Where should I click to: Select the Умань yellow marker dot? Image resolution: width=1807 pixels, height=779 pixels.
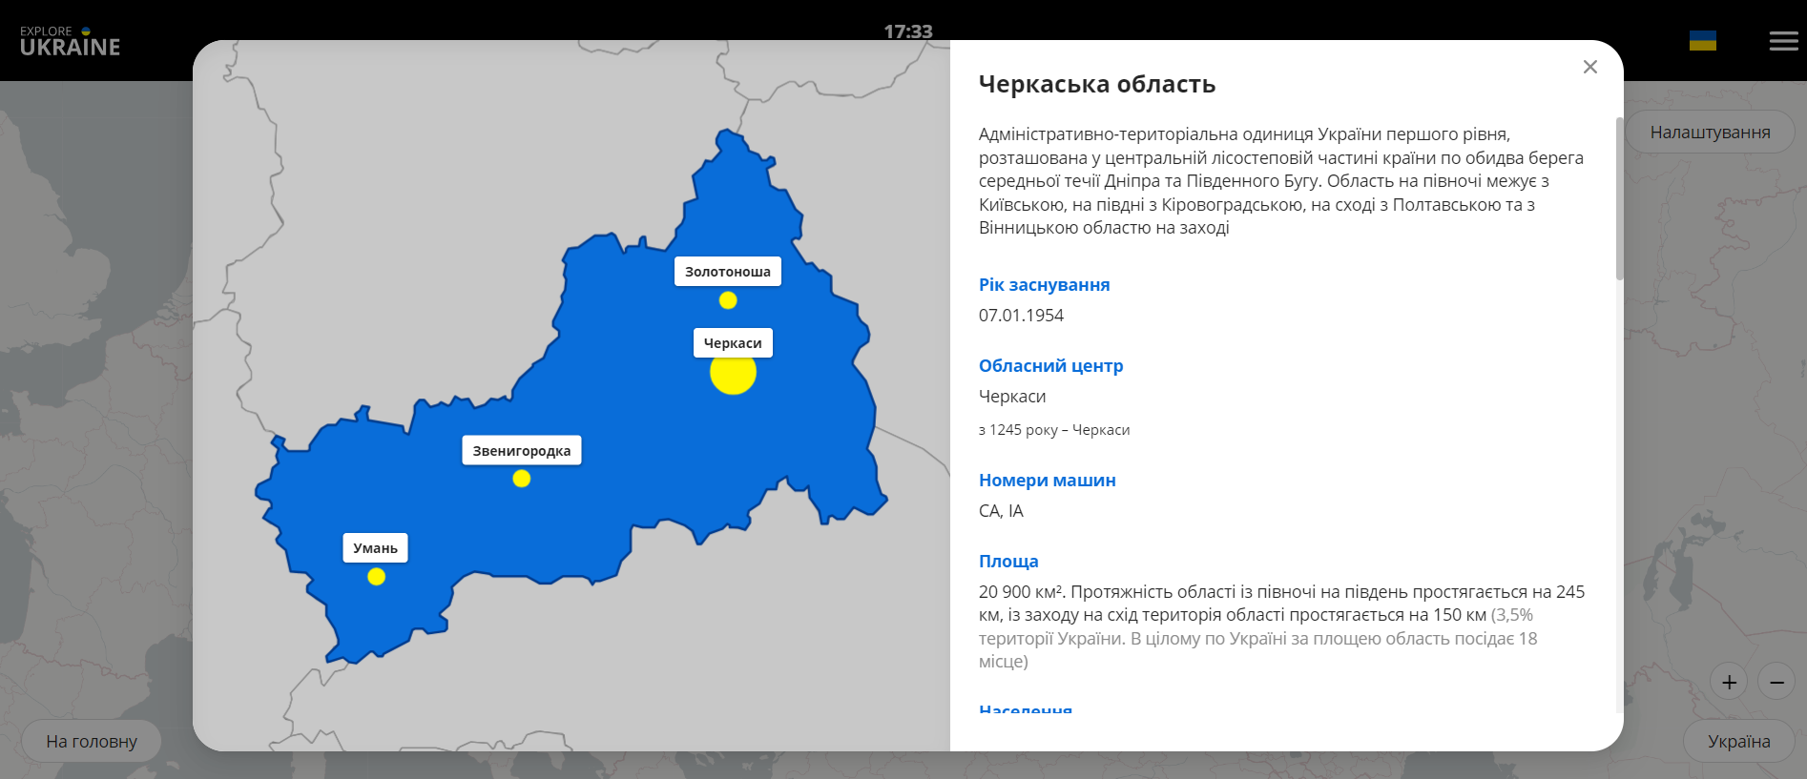coord(376,577)
